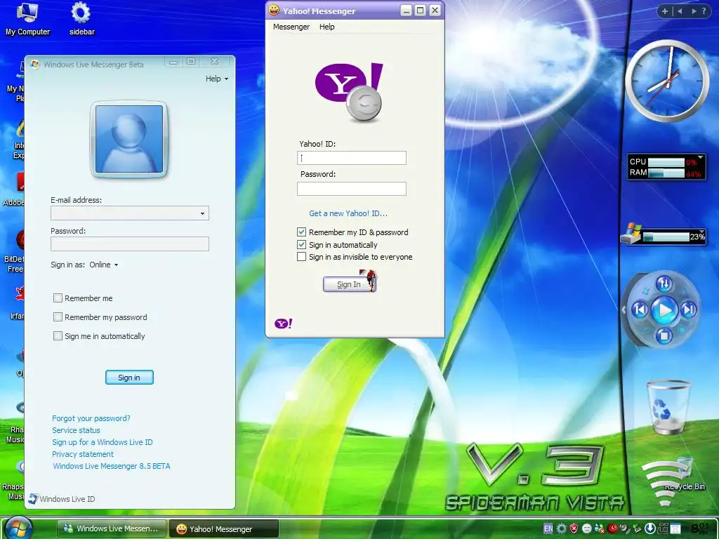The height and width of the screenshot is (539, 719).
Task: Click Forgot your password link
Action: point(91,418)
